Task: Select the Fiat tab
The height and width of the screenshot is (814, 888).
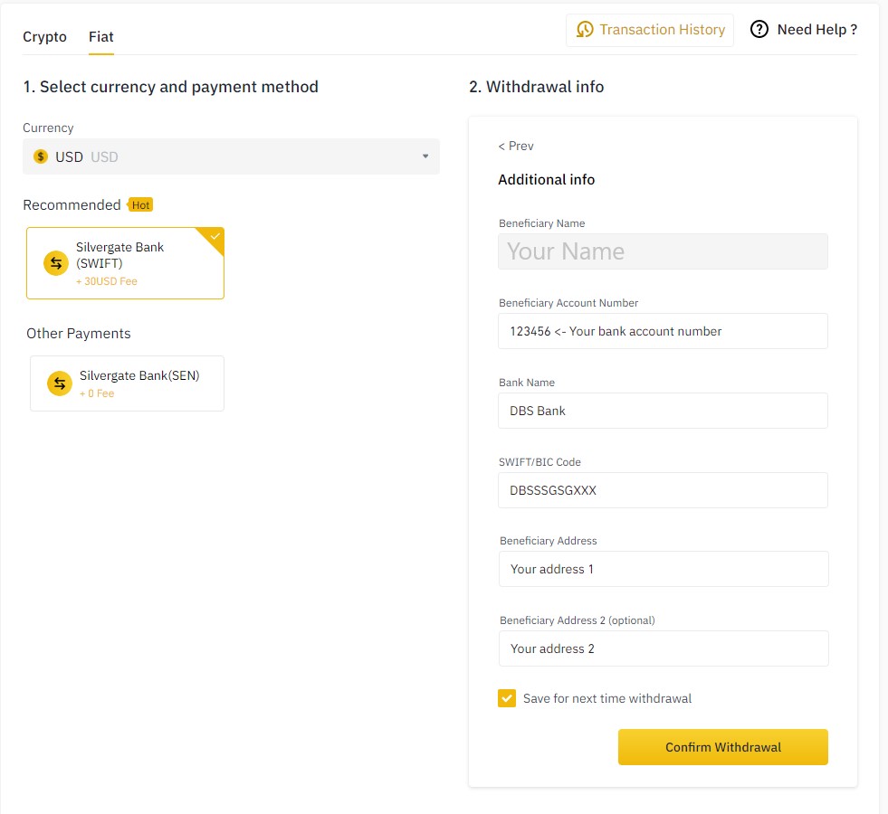Action: point(100,37)
